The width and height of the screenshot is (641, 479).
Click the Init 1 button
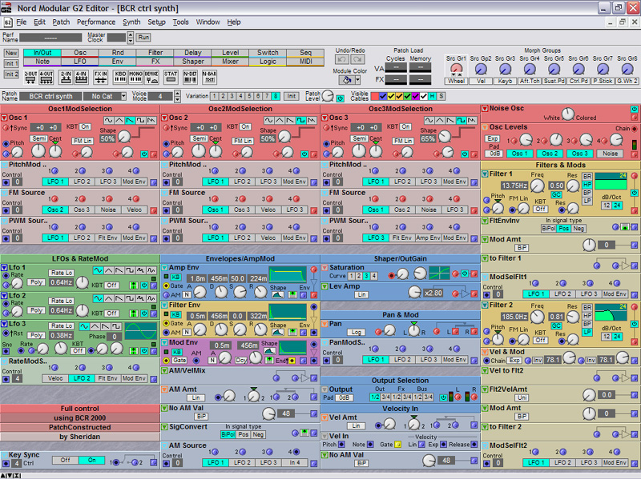click(11, 64)
